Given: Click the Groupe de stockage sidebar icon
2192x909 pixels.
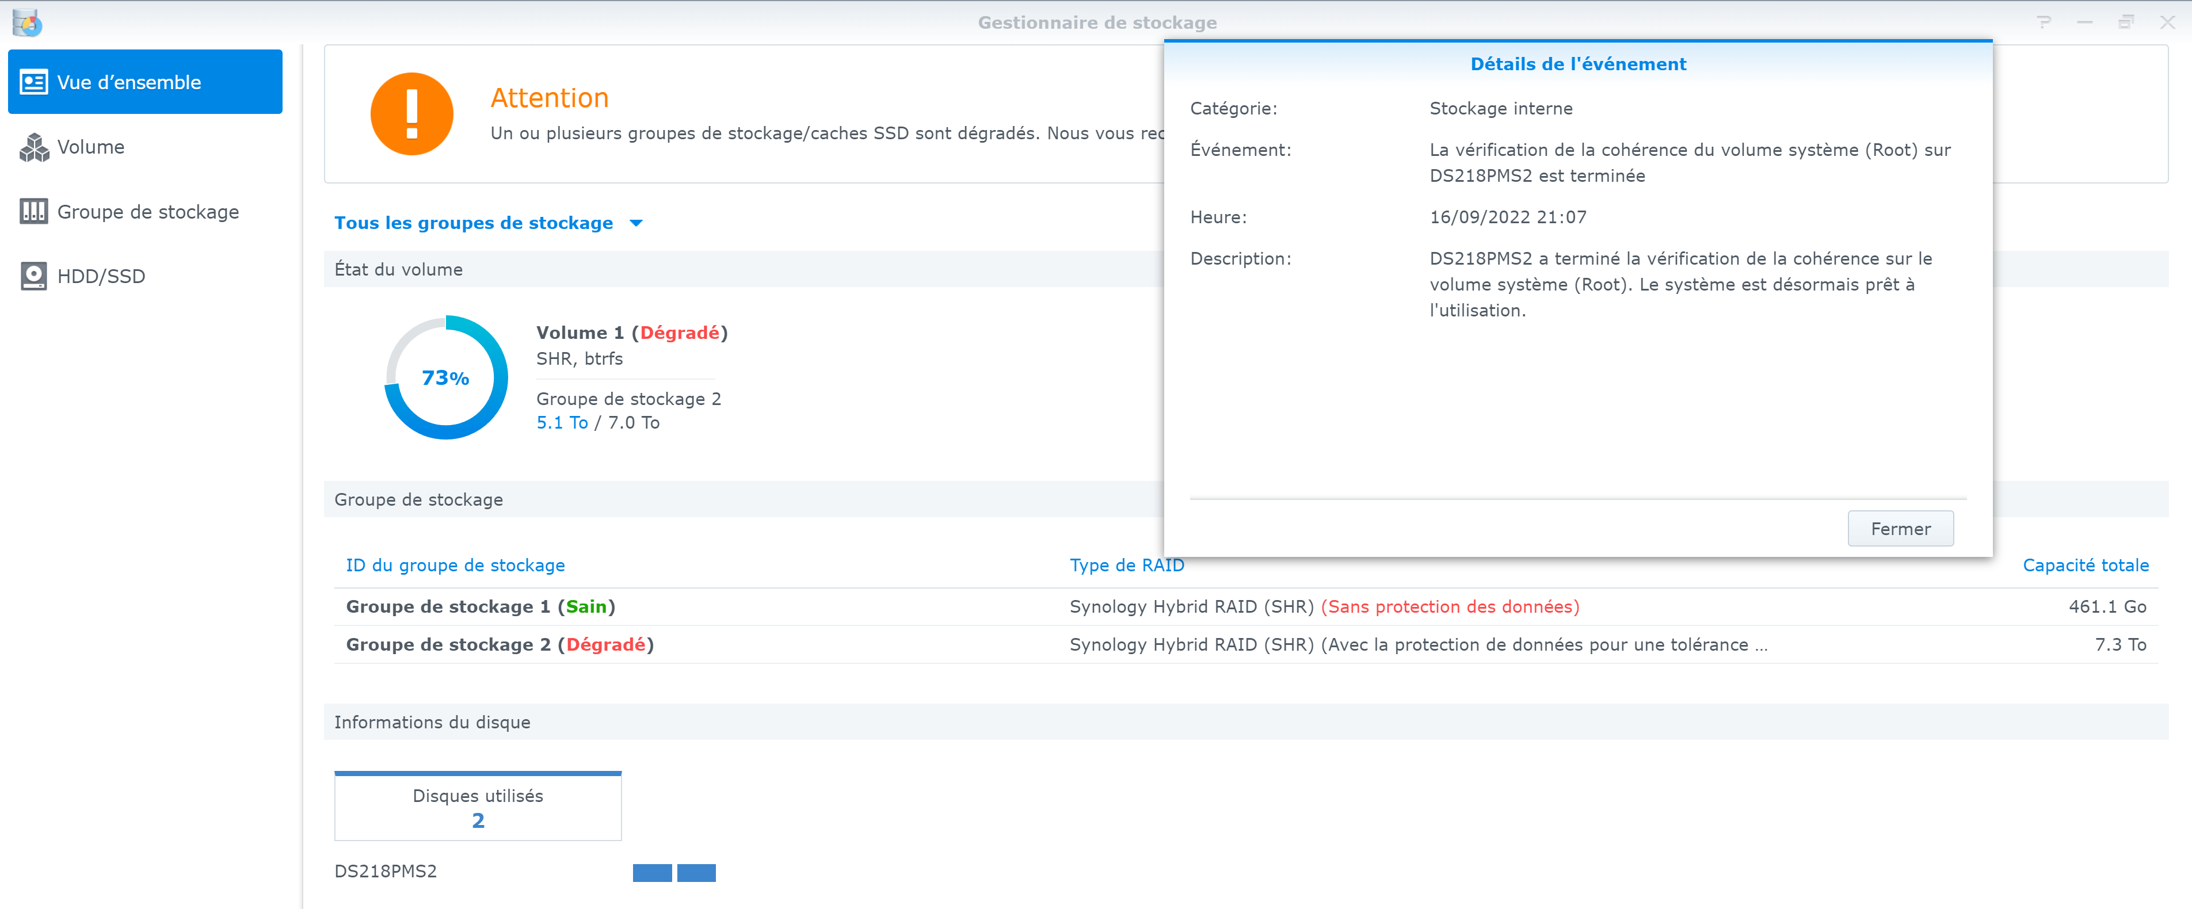Looking at the screenshot, I should [34, 212].
